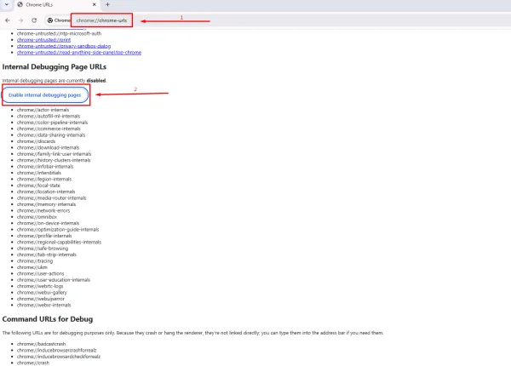Click the chrome://discards entry
The width and height of the screenshot is (511, 366).
pyautogui.click(x=35, y=141)
